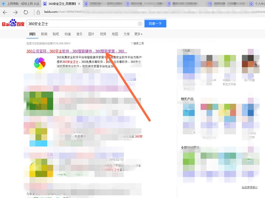The height and width of the screenshot is (198, 265).
Task: Click the IE icon on the first browser tab
Action: [3, 4]
